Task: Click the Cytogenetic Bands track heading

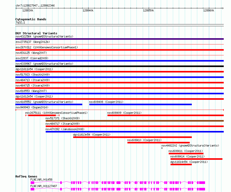Action: pyautogui.click(x=31, y=19)
